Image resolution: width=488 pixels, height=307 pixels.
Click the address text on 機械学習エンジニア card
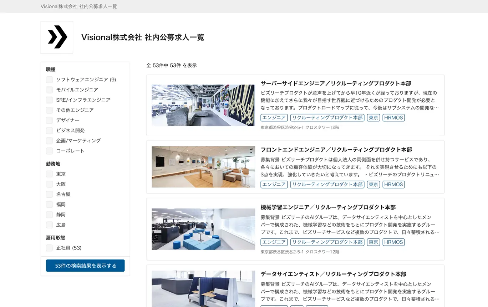300,252
